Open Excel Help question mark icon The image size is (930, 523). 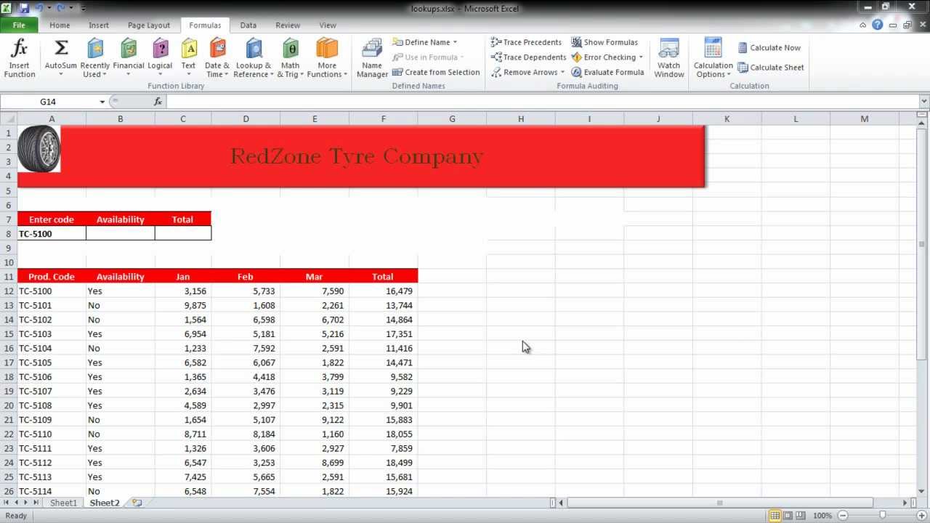[877, 25]
